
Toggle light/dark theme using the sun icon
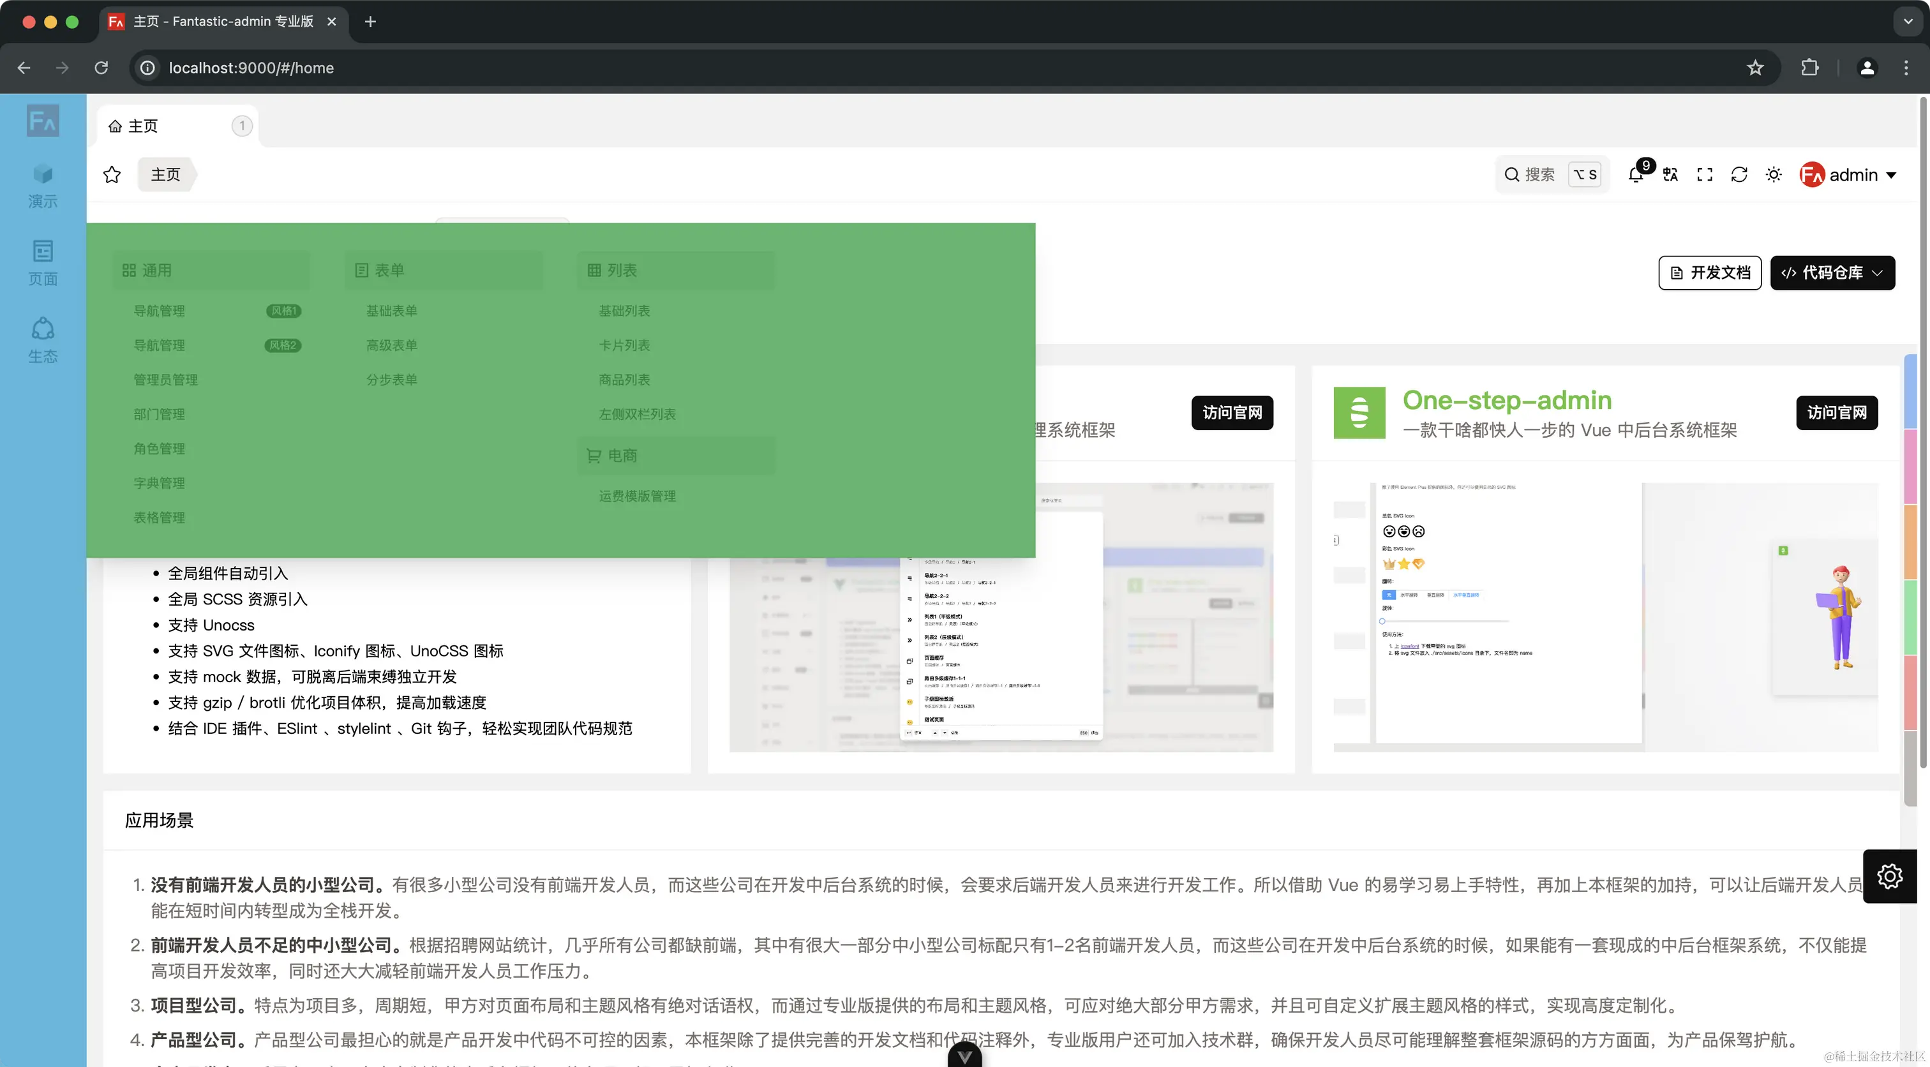pos(1774,175)
